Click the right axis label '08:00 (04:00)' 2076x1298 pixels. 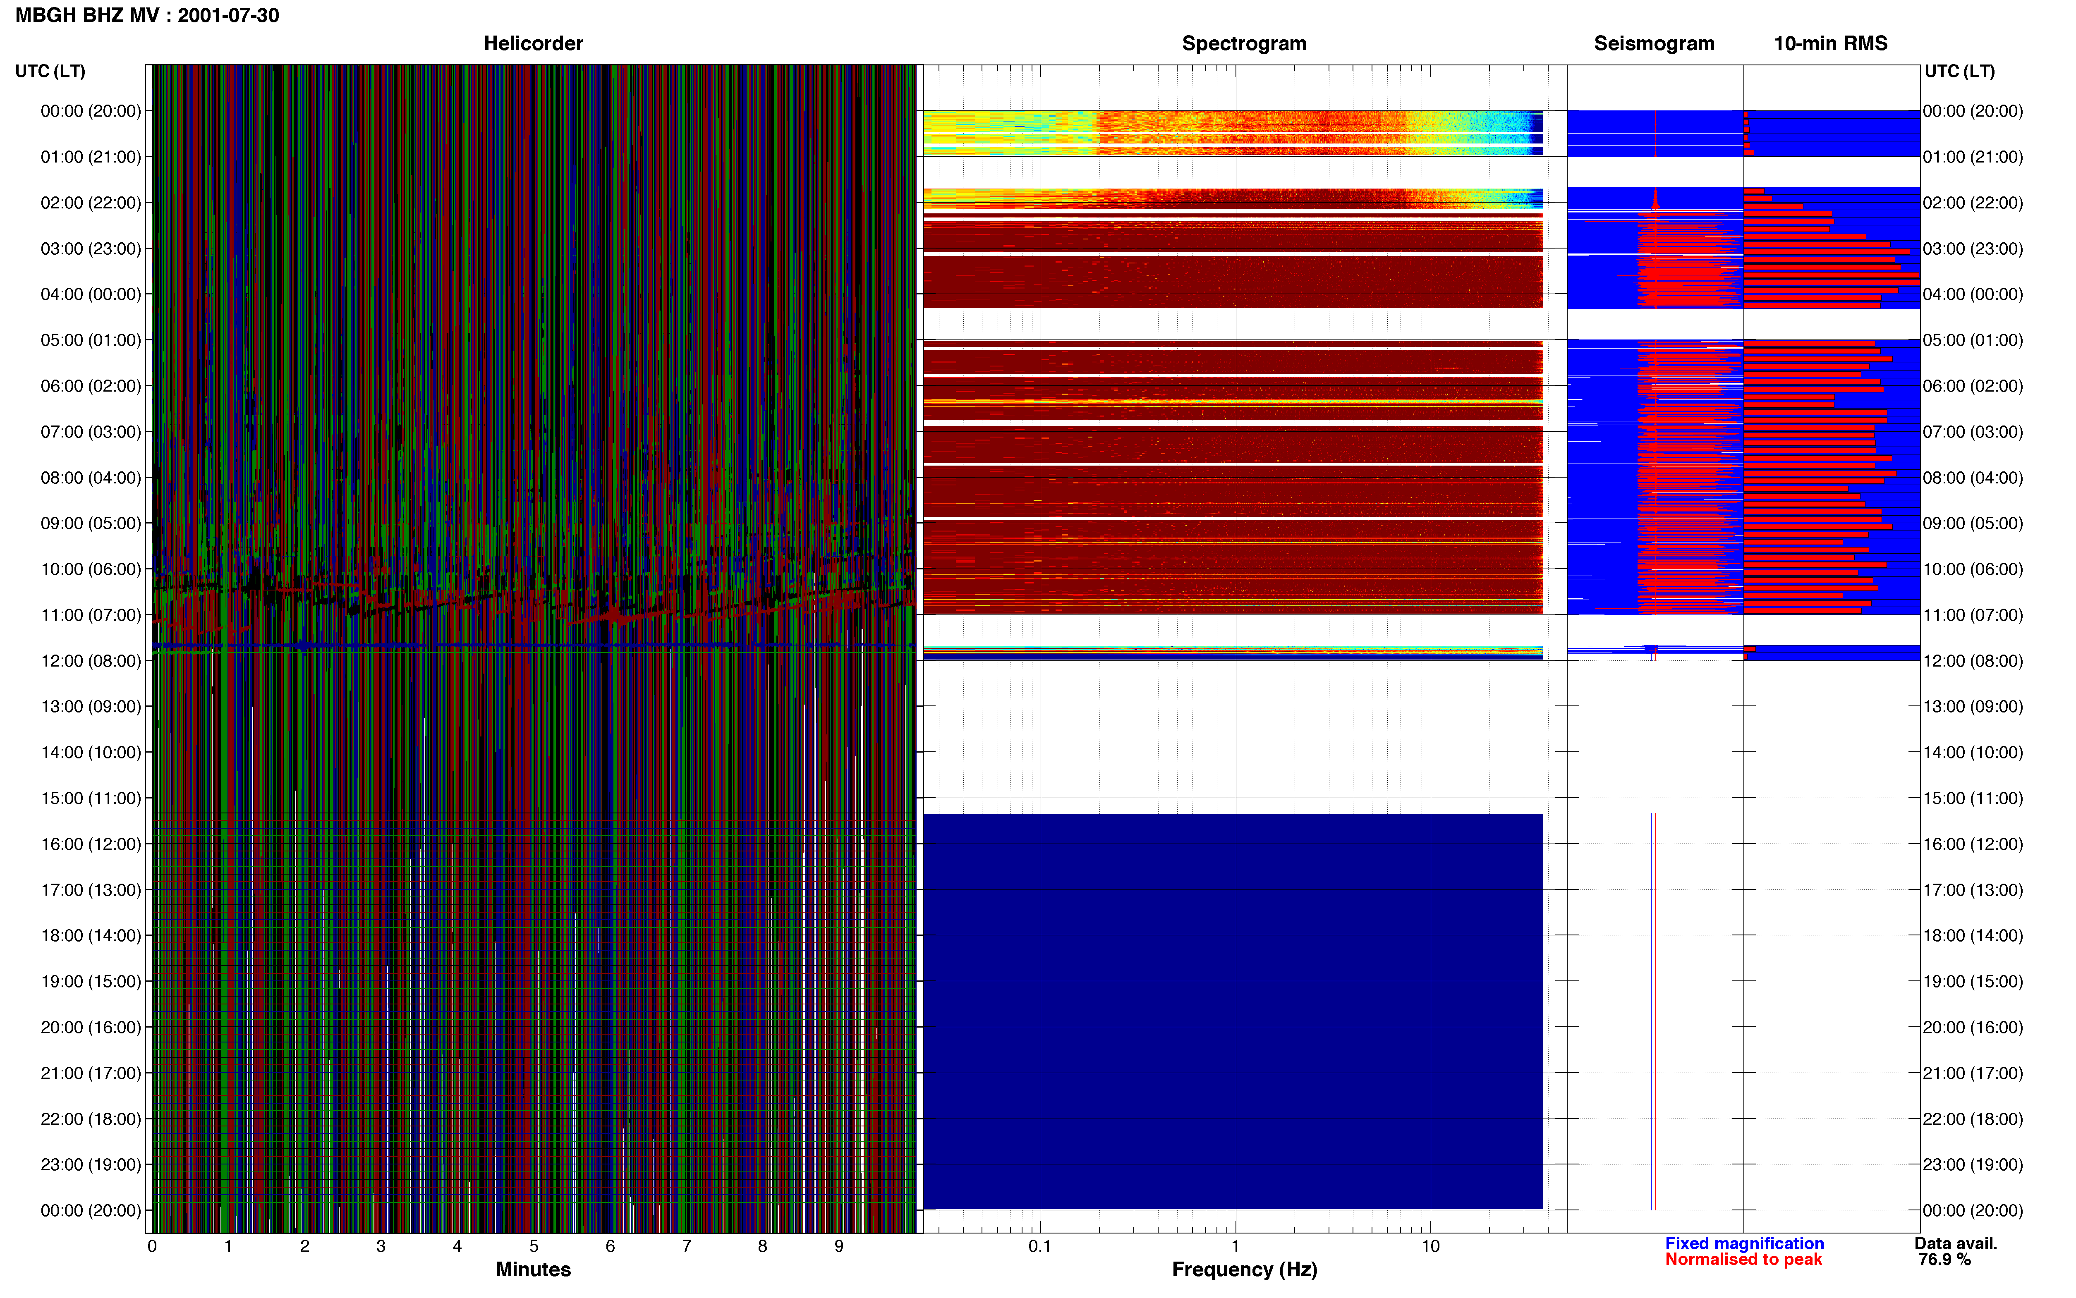tap(1973, 477)
